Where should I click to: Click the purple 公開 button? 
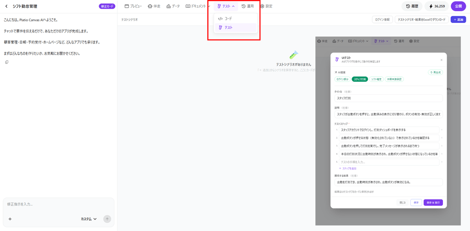(459, 6)
